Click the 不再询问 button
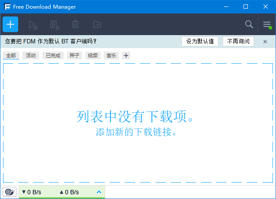The image size is (276, 199). coord(238,42)
